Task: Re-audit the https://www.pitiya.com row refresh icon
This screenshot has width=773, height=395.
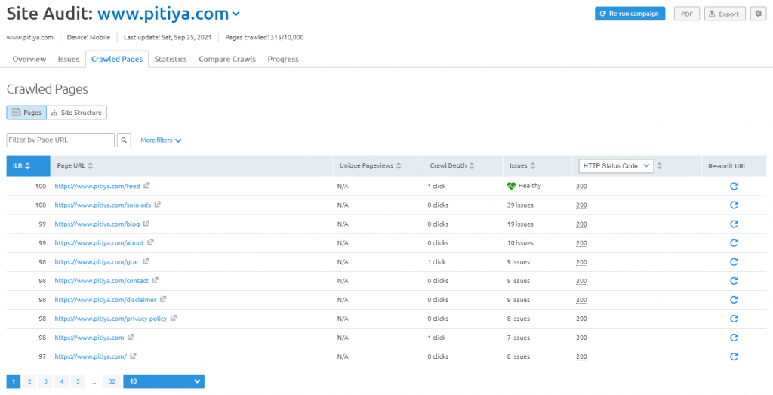Action: 734,338
